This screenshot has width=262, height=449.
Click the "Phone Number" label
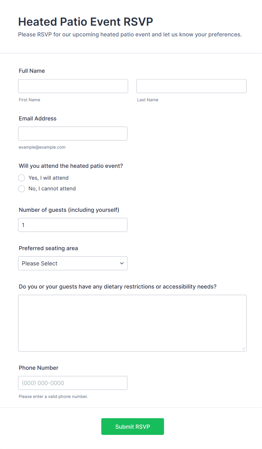pyautogui.click(x=39, y=368)
